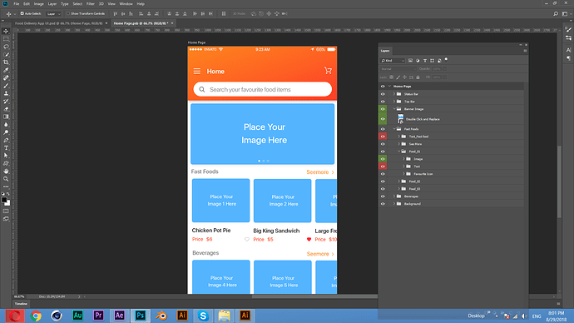574x323 pixels.
Task: Click the horizontal canvas scrollbar
Action: 314,296
